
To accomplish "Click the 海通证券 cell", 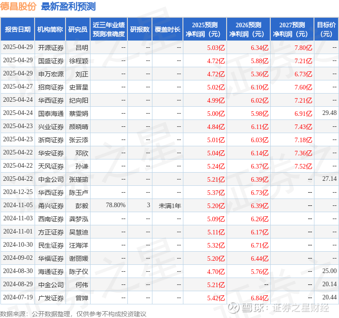I will click(51, 272).
